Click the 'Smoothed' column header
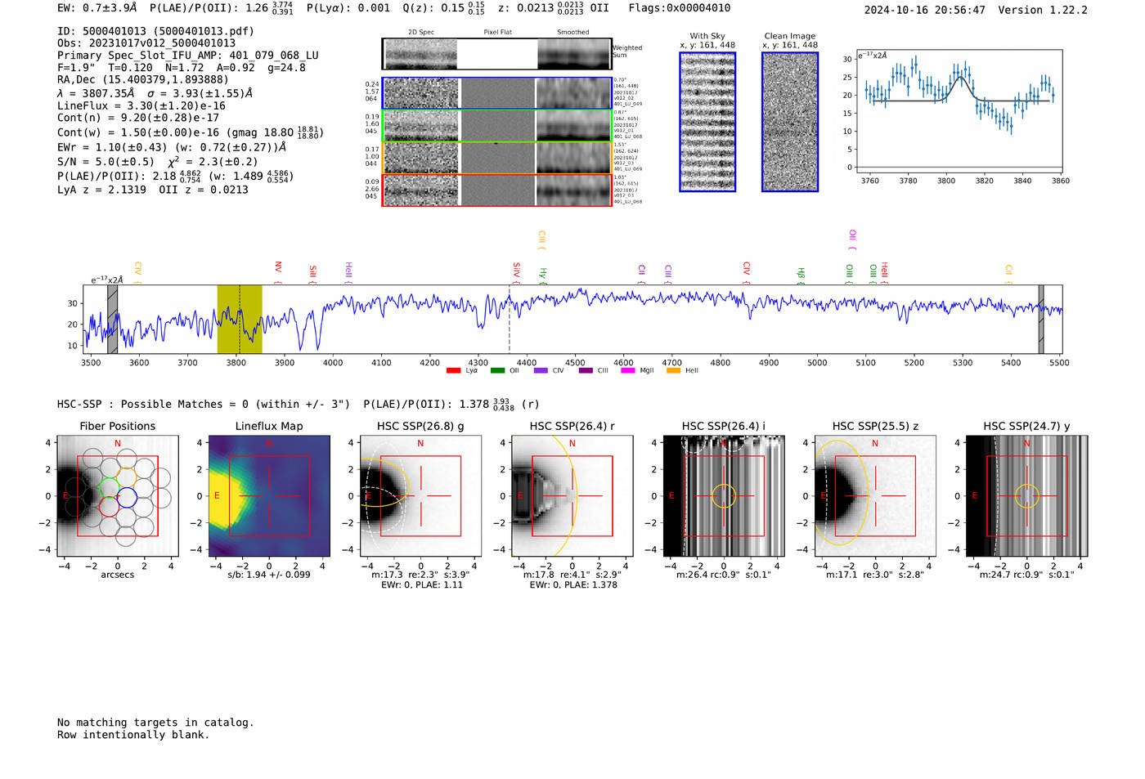Screen dimensions: 1145x779 573,33
